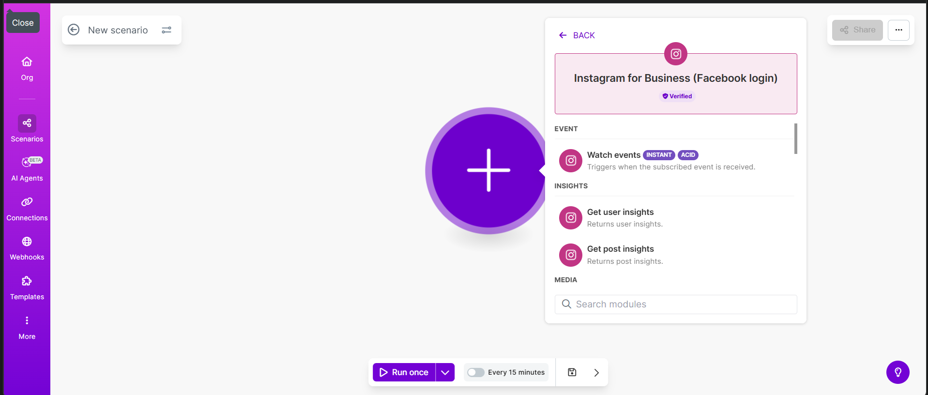Screen dimensions: 928x395
Task: Open AI Agents beta section
Action: coord(27,163)
